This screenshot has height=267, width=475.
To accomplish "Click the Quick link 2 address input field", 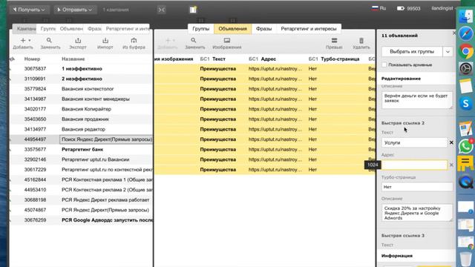I will (x=414, y=165).
